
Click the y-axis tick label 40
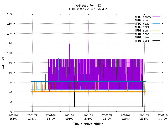10,82
